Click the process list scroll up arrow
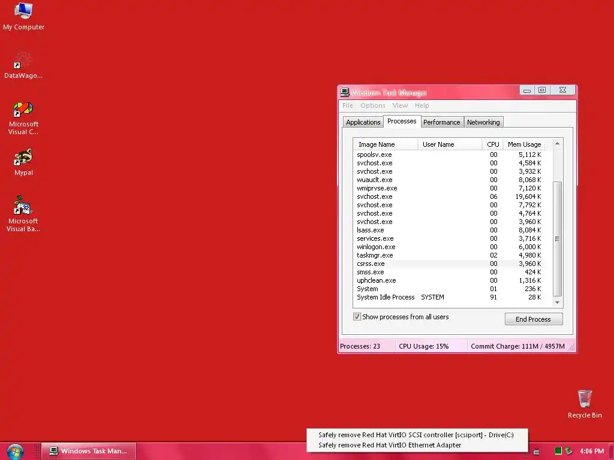614x460 pixels. (x=557, y=144)
